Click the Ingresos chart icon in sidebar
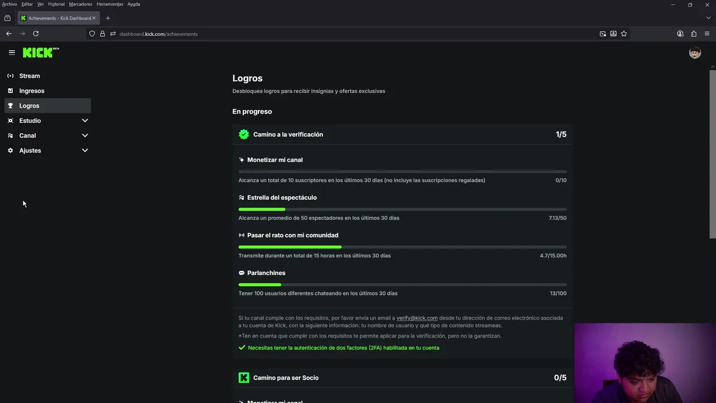The width and height of the screenshot is (716, 403). tap(10, 91)
